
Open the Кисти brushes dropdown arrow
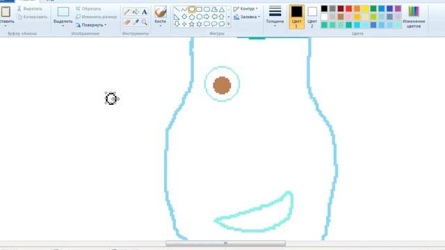point(161,26)
